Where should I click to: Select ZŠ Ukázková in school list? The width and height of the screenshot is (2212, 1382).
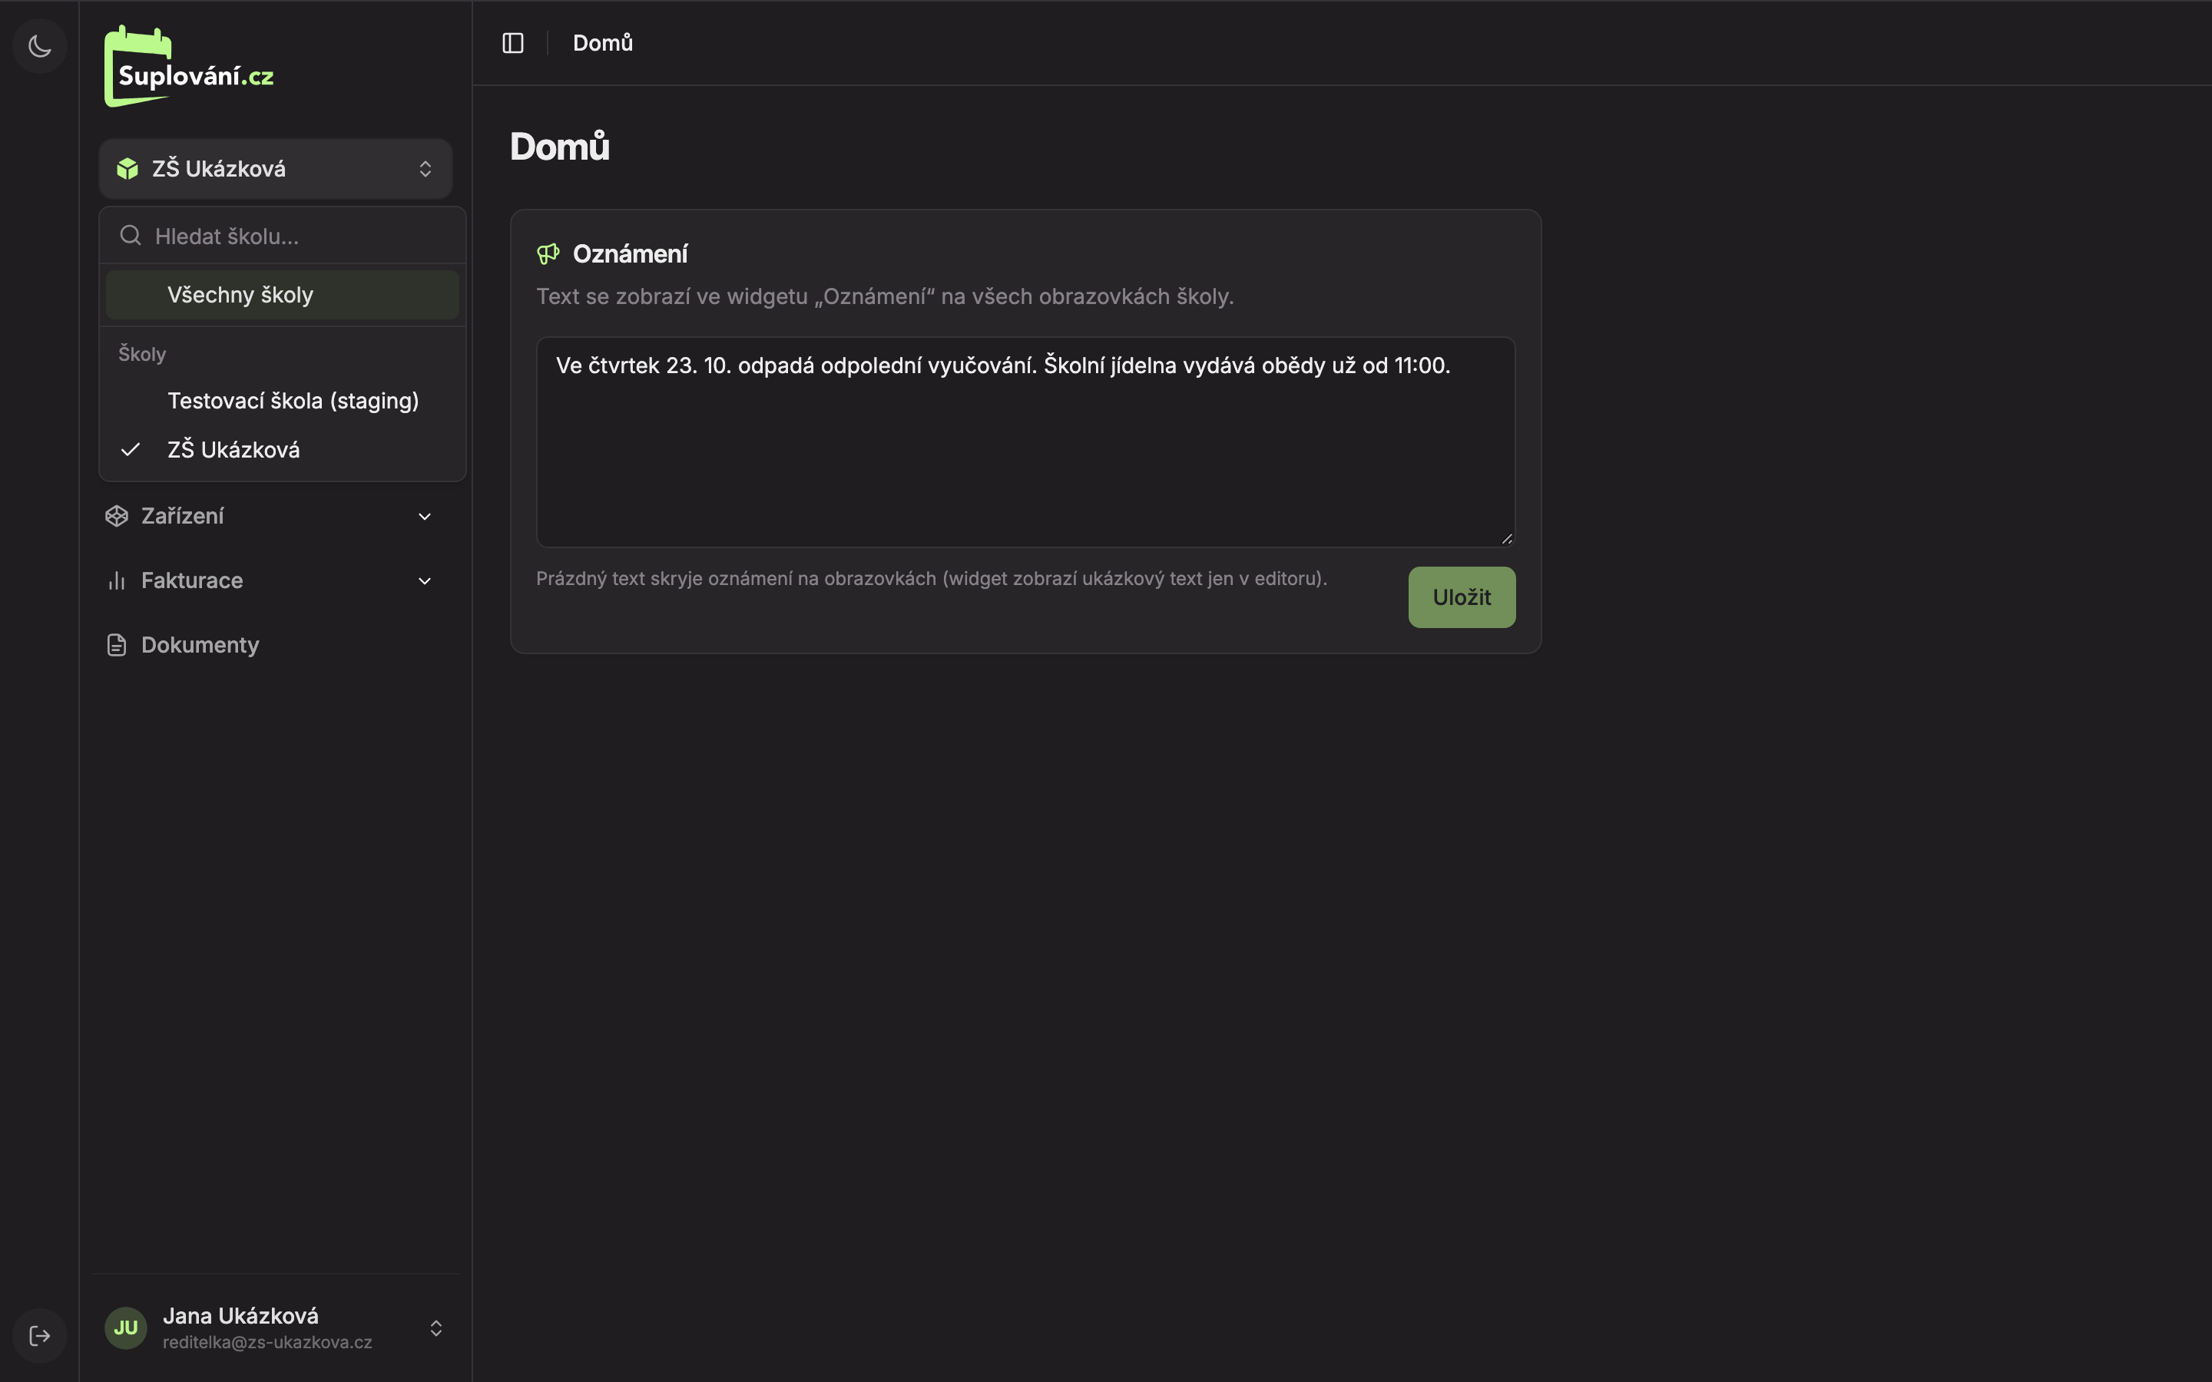click(x=283, y=450)
